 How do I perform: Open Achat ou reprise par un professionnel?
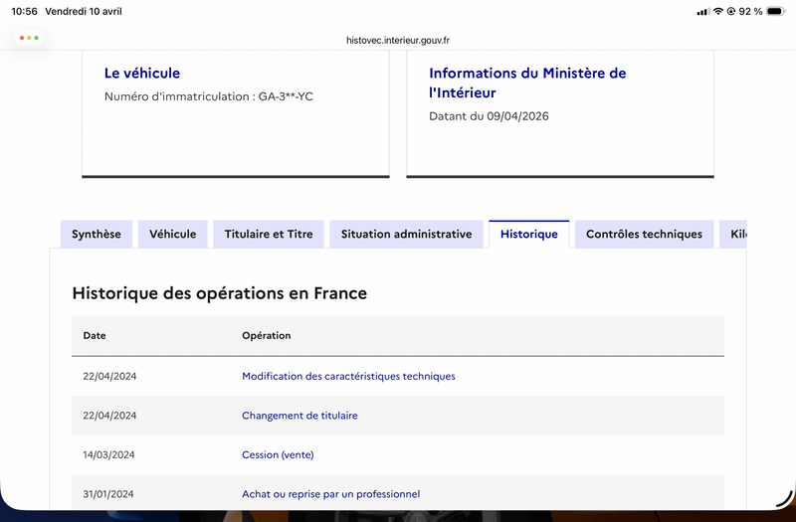tap(331, 493)
